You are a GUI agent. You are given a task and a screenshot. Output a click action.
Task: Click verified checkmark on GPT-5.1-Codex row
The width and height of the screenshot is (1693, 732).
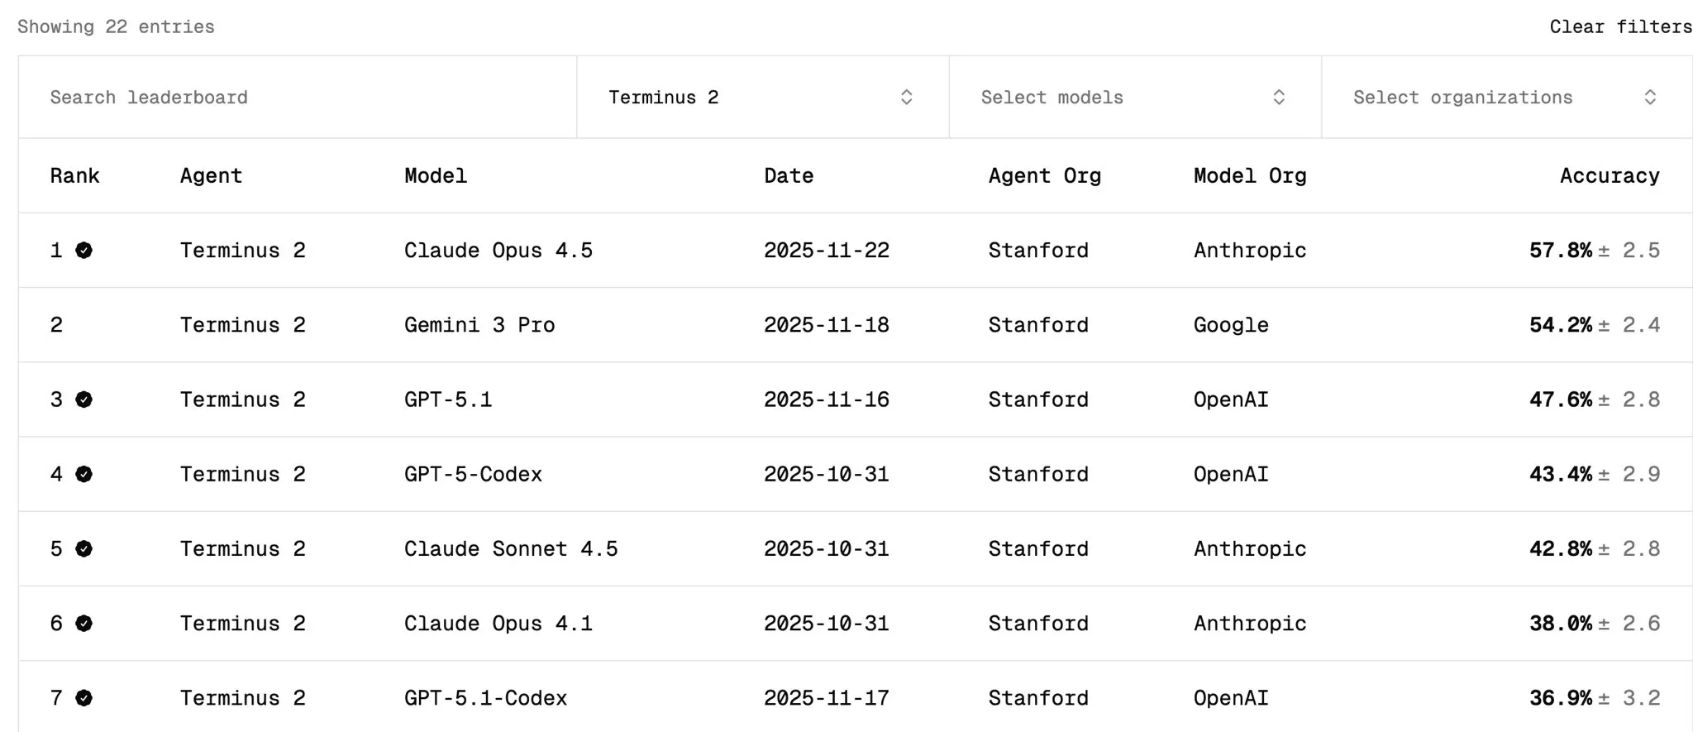coord(83,698)
